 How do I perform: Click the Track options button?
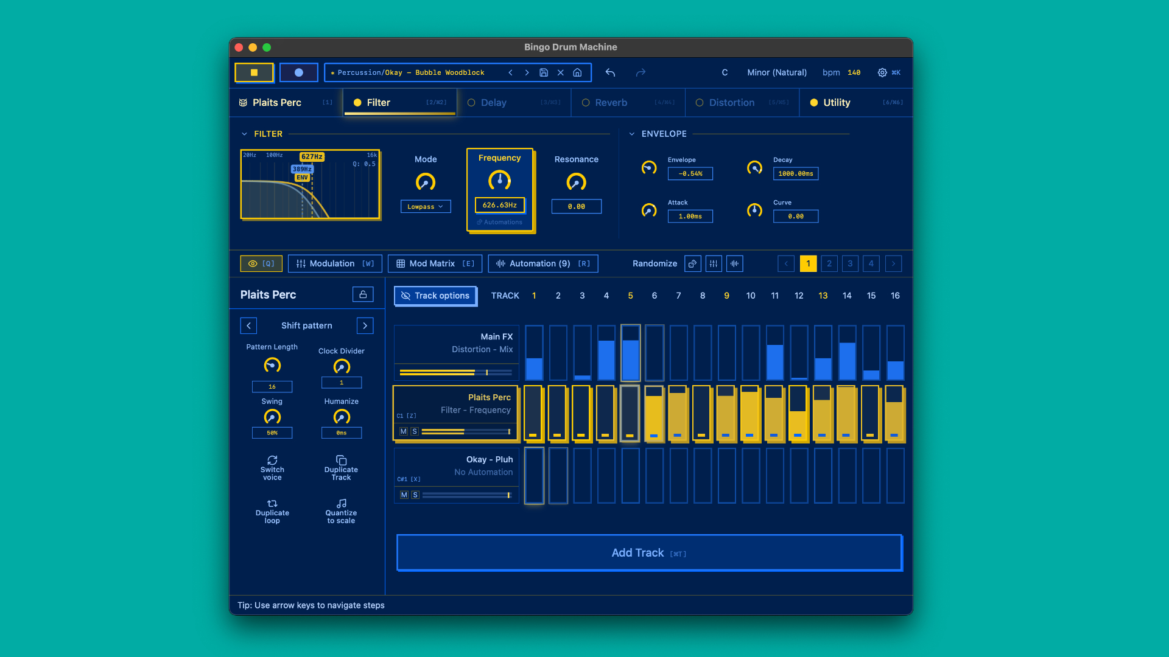[x=435, y=296]
